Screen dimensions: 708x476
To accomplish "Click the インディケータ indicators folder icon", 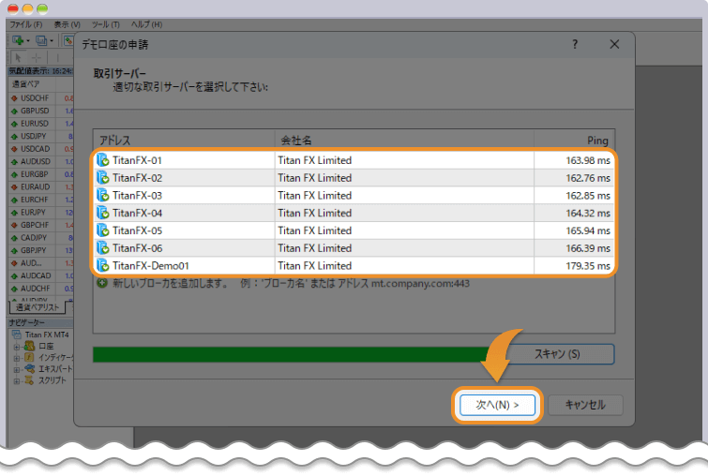I will coord(29,357).
